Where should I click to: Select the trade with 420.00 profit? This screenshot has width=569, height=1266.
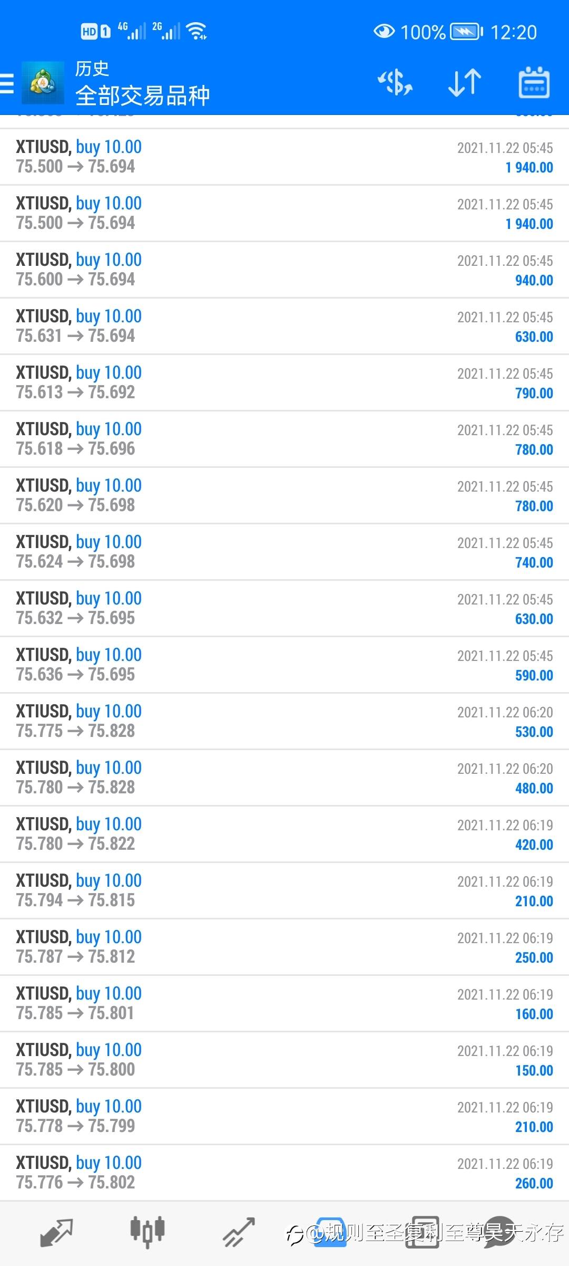[284, 834]
